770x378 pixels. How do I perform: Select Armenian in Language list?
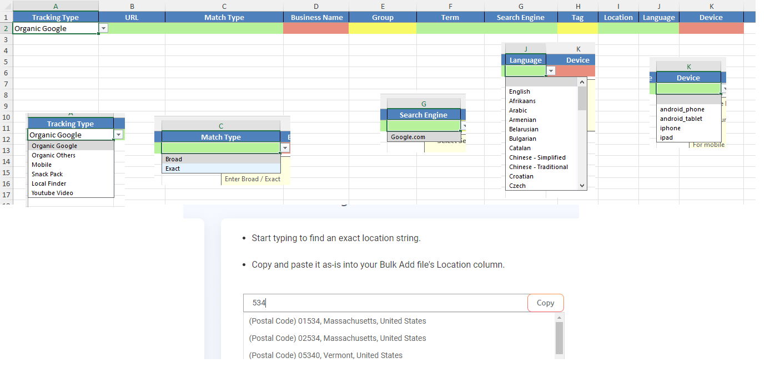click(542, 120)
